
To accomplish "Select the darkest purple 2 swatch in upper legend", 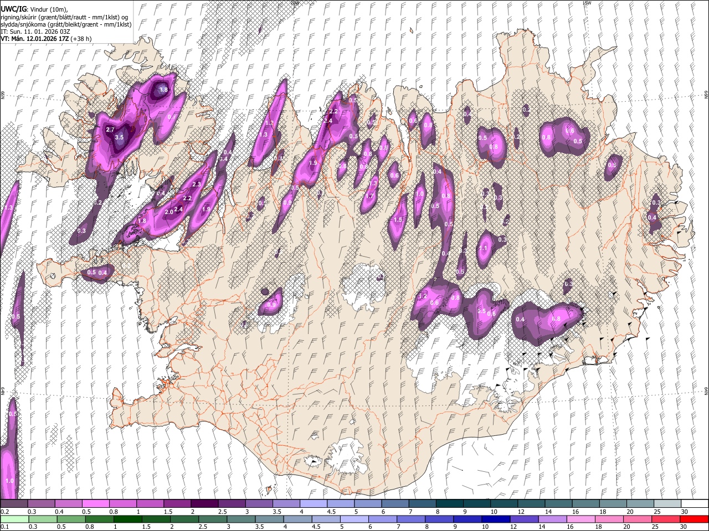I will 204,504.
